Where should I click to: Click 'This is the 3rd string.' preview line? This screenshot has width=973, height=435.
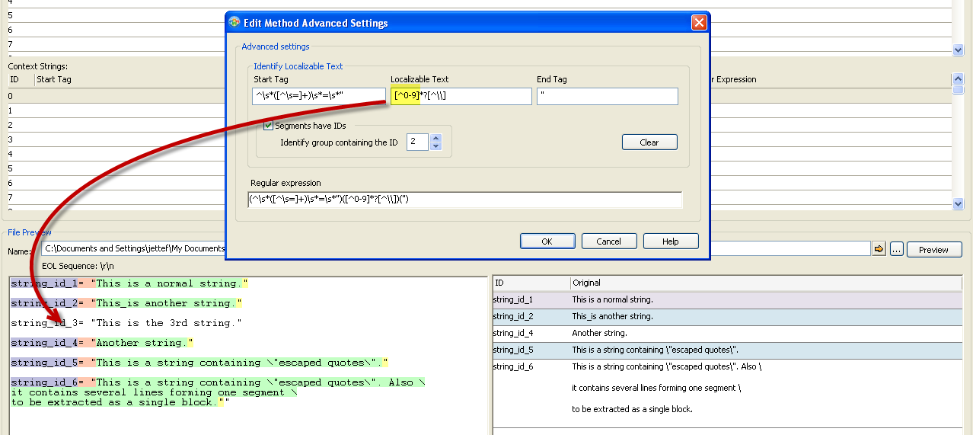[x=126, y=323]
